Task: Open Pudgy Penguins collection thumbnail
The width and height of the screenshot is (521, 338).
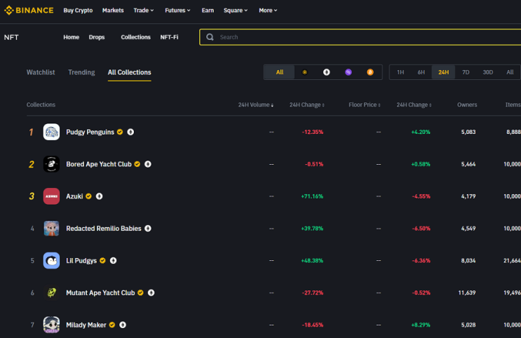Action: [x=51, y=132]
